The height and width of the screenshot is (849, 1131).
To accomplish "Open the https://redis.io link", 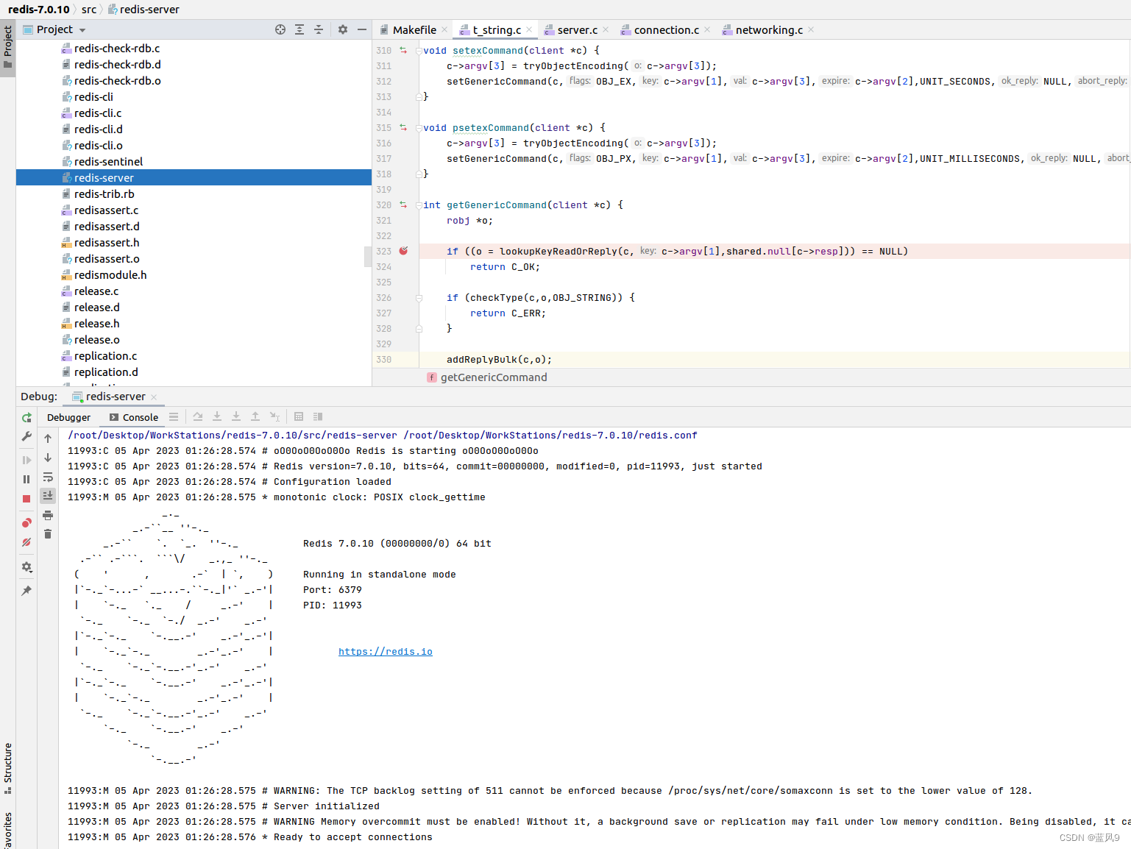I will (386, 652).
